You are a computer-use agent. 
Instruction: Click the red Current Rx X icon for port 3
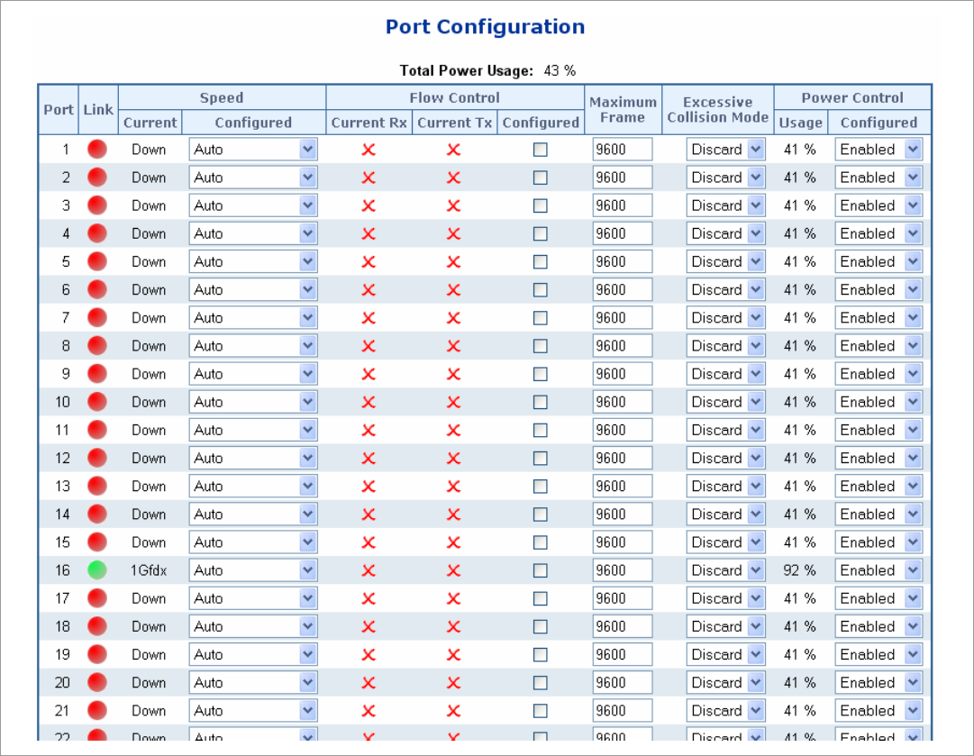pos(368,205)
